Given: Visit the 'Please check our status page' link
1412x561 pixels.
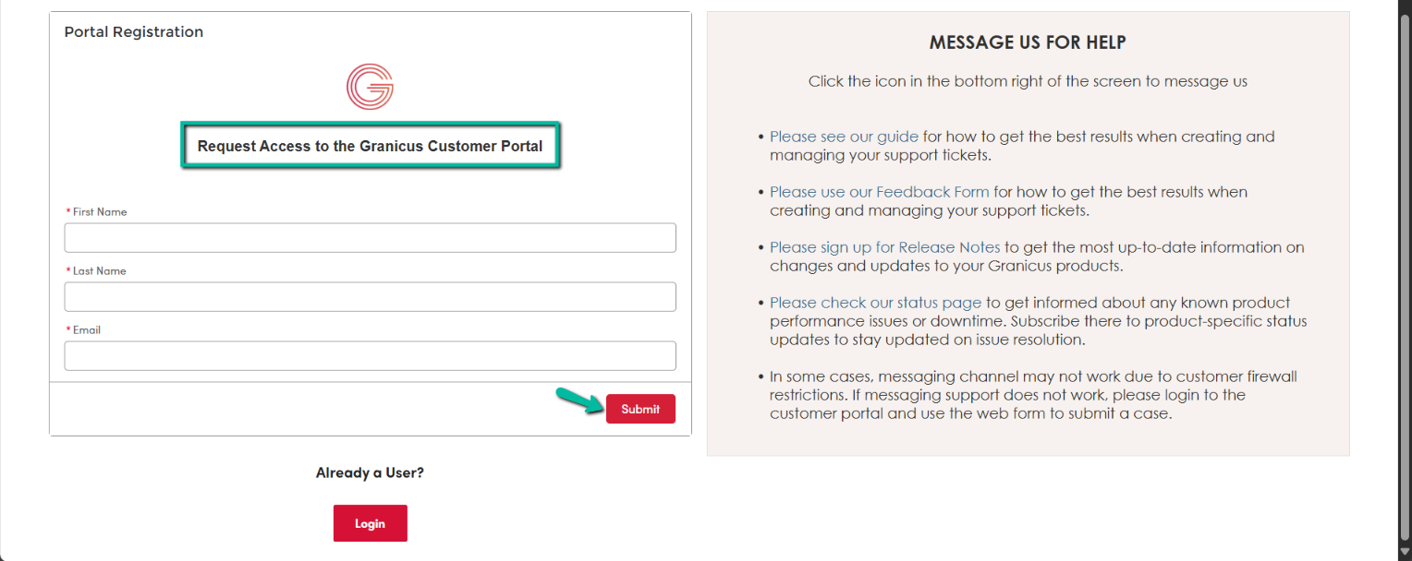Looking at the screenshot, I should [875, 303].
